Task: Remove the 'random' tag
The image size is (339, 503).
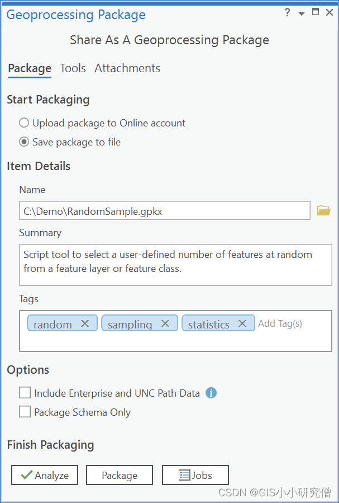Action: [x=85, y=323]
